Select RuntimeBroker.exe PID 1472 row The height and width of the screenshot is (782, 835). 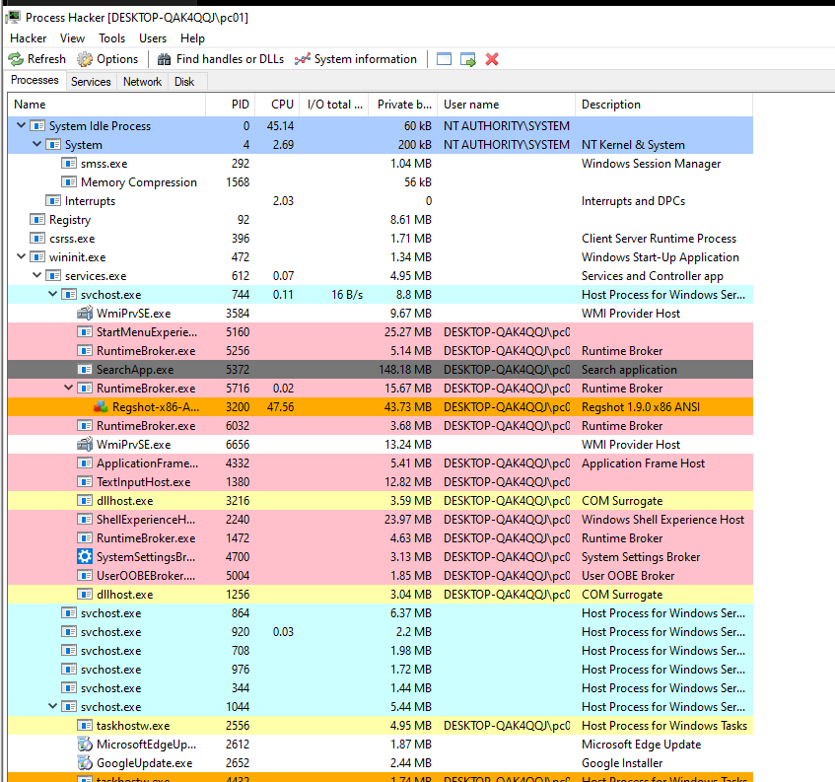(x=381, y=538)
